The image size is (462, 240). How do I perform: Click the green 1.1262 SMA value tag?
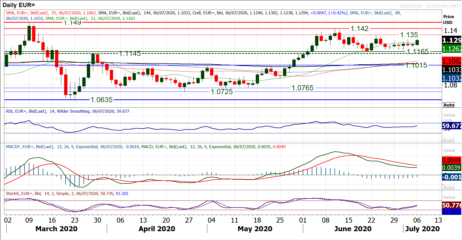pyautogui.click(x=452, y=49)
